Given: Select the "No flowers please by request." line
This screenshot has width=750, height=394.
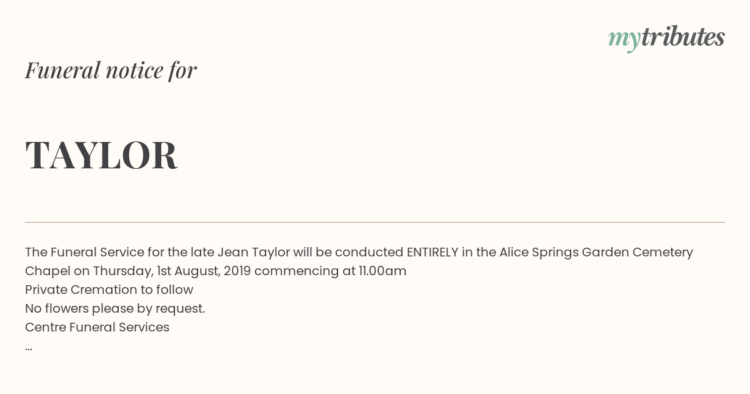Looking at the screenshot, I should 115,308.
